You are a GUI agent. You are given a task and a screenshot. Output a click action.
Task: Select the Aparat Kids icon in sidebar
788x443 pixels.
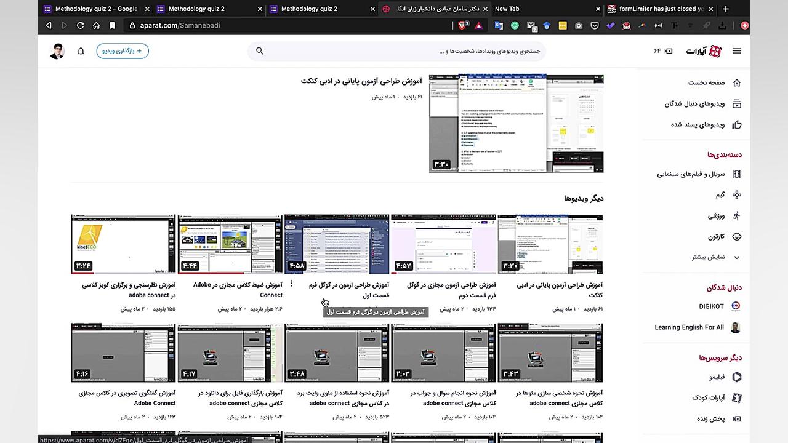pos(736,398)
